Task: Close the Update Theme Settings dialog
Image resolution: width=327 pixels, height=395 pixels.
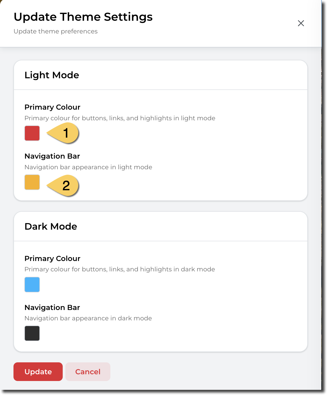Action: (301, 23)
